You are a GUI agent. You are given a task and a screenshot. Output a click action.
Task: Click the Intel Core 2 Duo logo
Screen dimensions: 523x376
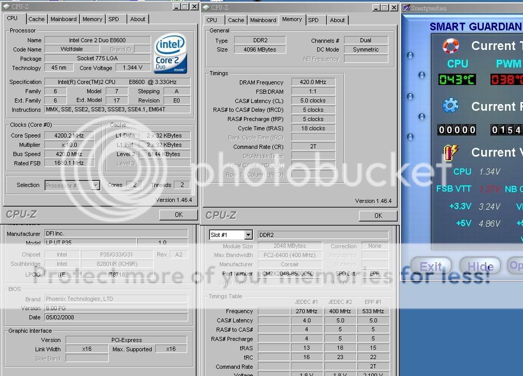[x=171, y=54]
